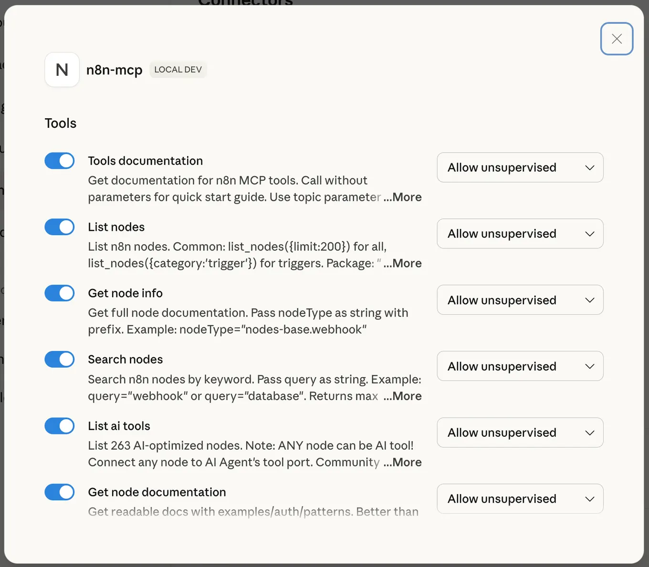Image resolution: width=649 pixels, height=567 pixels.
Task: Open permission dropdown for Get node info
Action: tap(520, 300)
